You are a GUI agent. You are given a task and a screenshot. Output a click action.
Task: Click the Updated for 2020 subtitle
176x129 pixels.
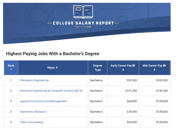point(83,27)
